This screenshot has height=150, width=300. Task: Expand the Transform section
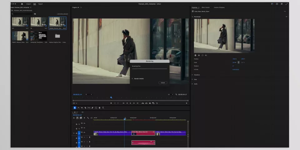192,75
